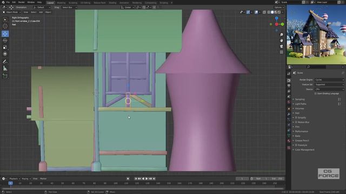Toggle X-ray display in viewport header

point(264,12)
